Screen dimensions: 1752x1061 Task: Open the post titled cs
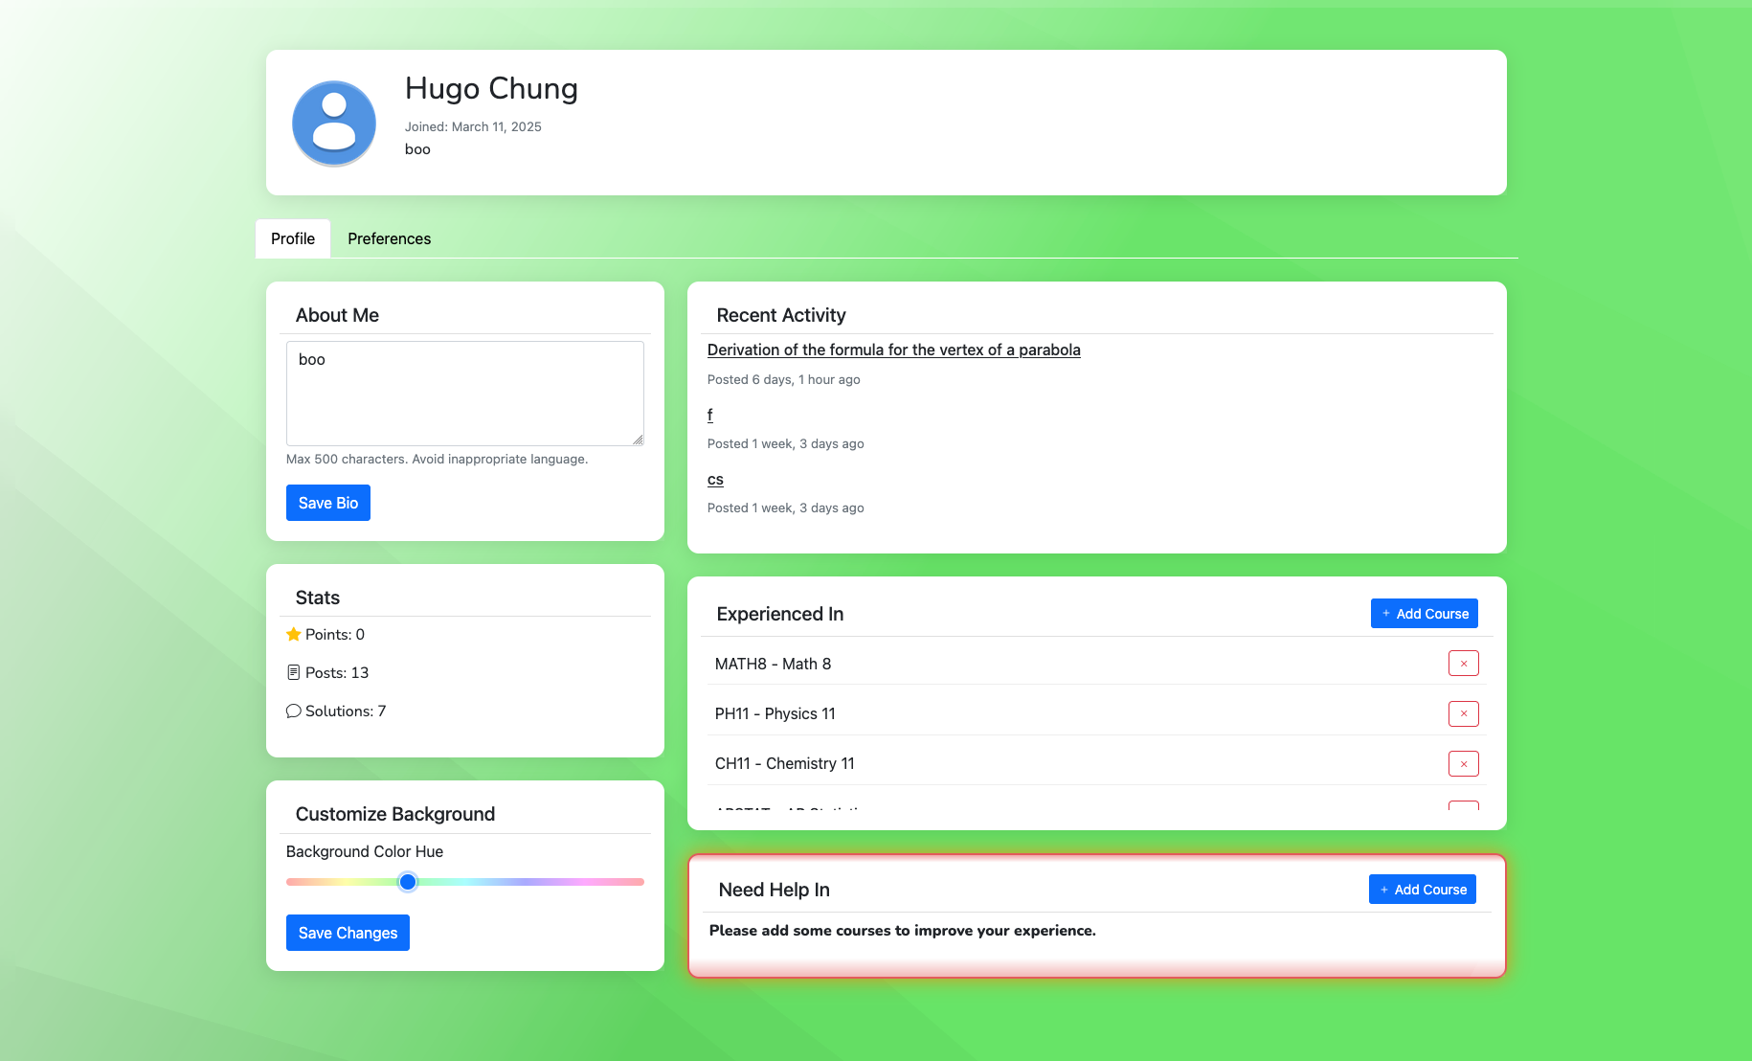click(x=714, y=479)
